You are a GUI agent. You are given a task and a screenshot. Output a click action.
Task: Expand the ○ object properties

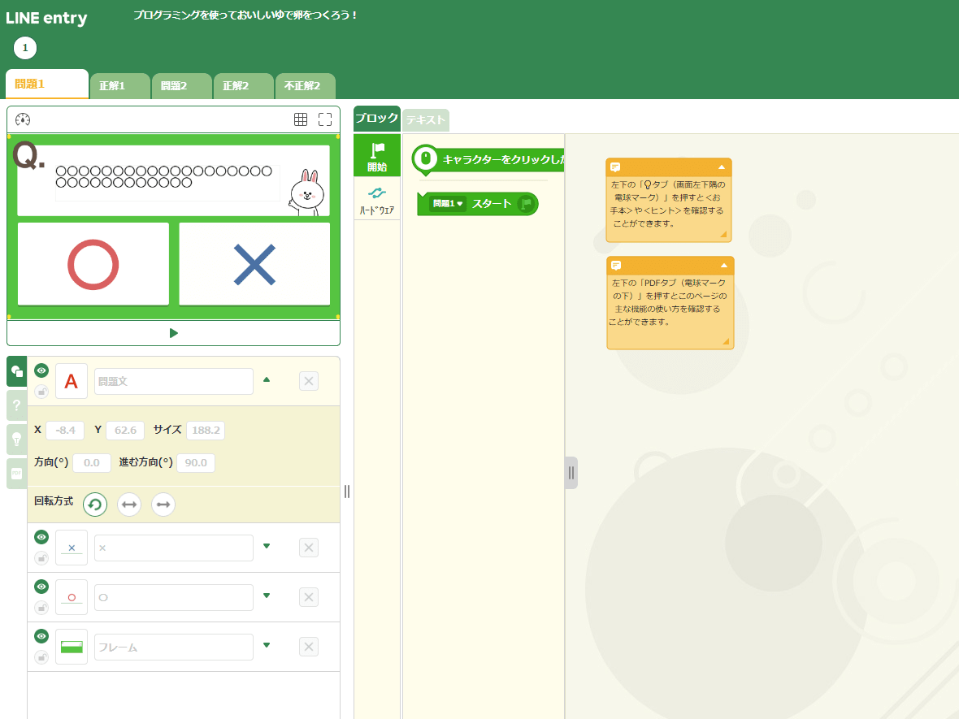click(x=267, y=596)
